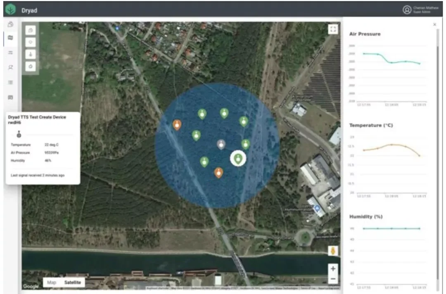Click the first map tool button
The image size is (446, 294).
click(x=31, y=31)
